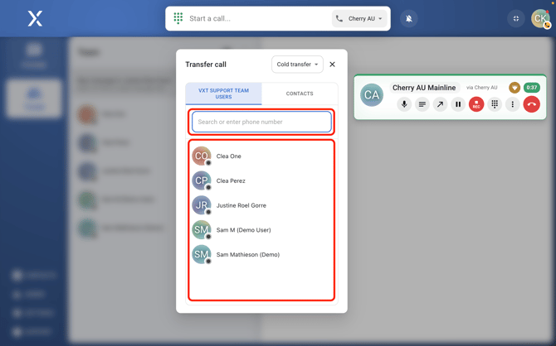Image resolution: width=556 pixels, height=346 pixels.
Task: Hang up with the red end call button
Action: click(x=532, y=104)
